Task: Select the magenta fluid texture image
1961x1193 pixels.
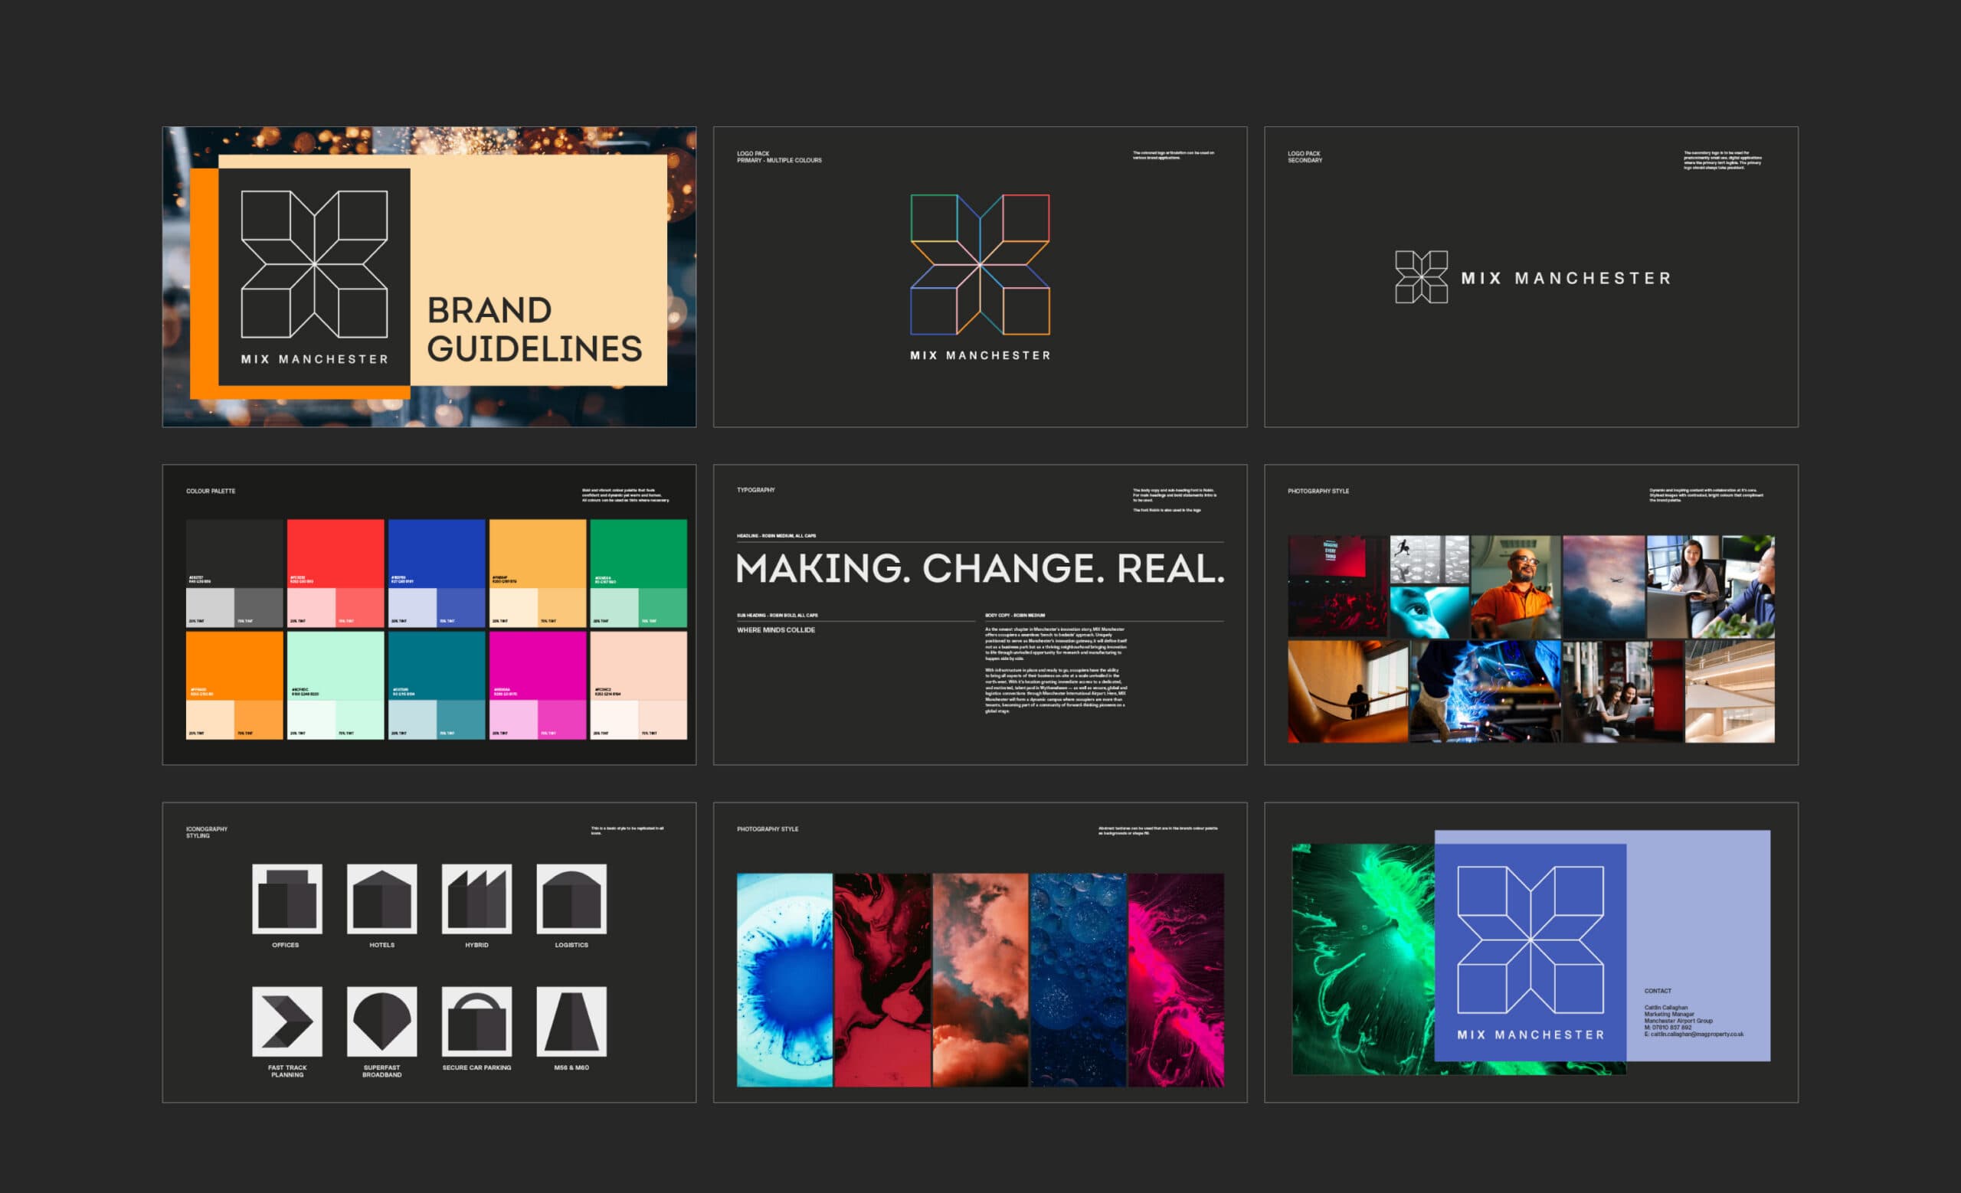Action: click(x=1177, y=980)
